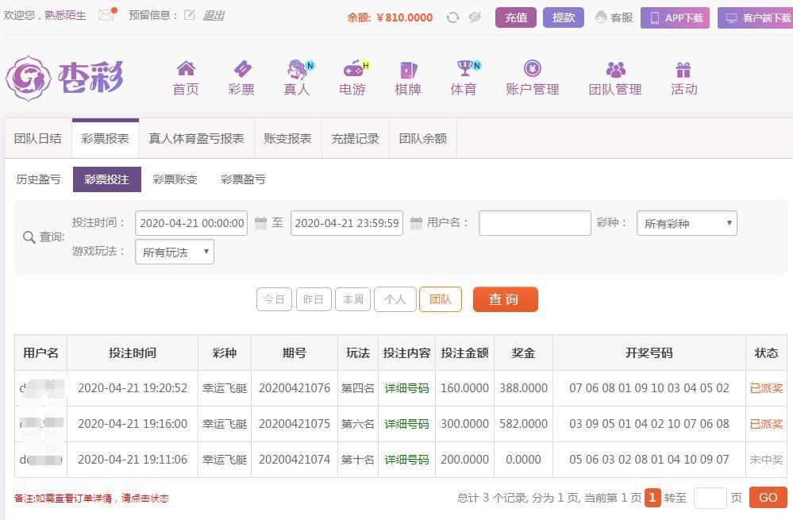Open calendar picker for start time
Image resolution: width=793 pixels, height=520 pixels.
coord(260,224)
